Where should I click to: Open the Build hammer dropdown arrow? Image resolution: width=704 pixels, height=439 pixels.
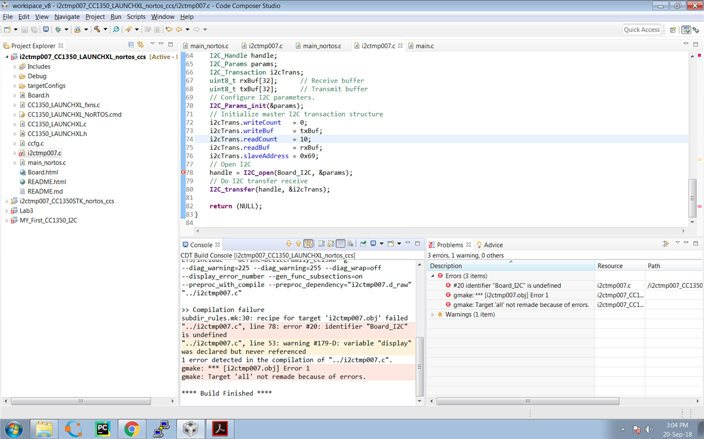coord(105,30)
